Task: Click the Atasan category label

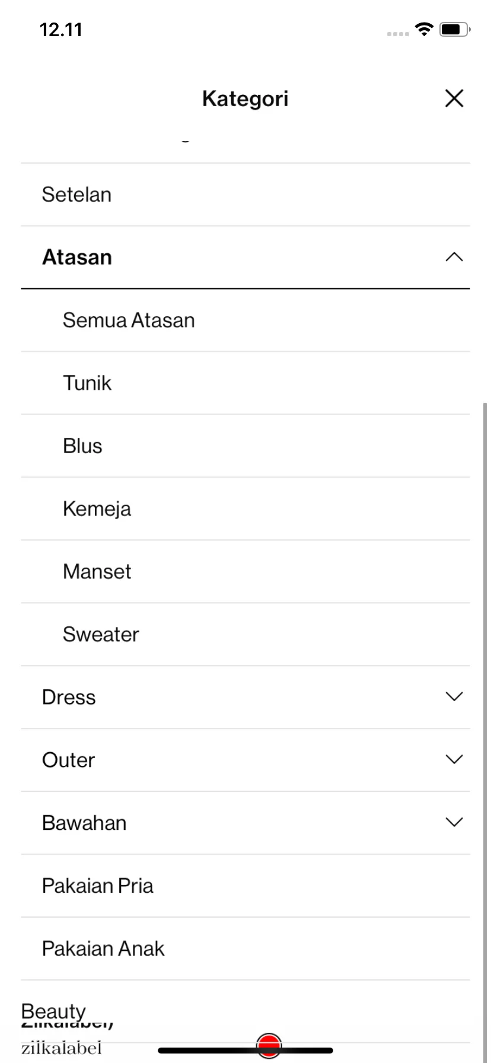Action: [77, 257]
